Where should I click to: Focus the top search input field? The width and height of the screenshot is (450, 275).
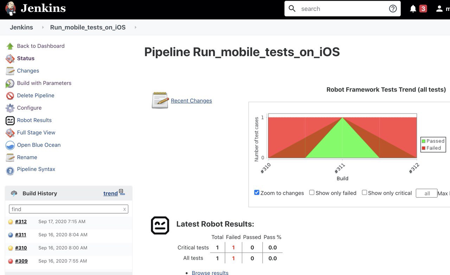[342, 9]
